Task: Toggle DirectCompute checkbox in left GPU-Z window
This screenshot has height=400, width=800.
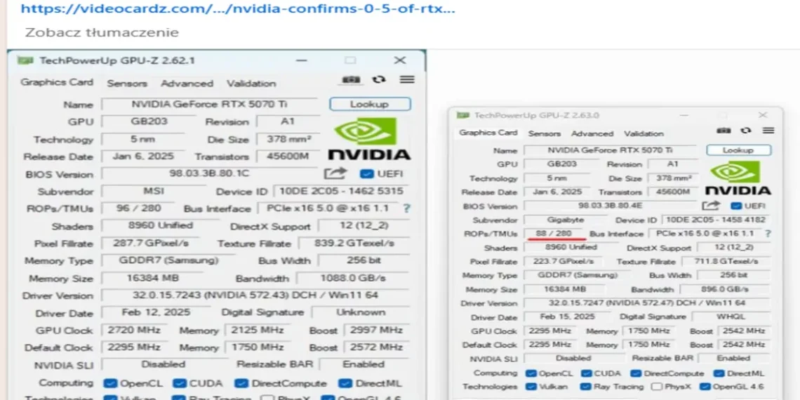Action: [241, 383]
